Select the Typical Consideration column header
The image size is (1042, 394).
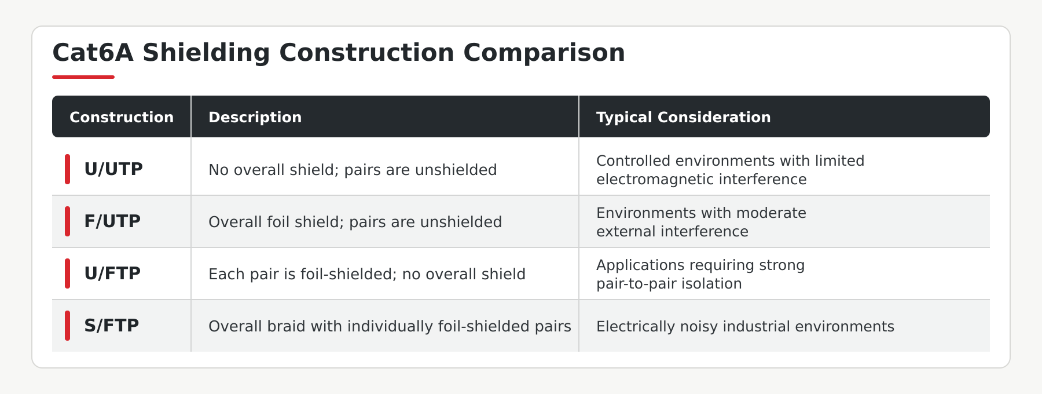pos(683,117)
